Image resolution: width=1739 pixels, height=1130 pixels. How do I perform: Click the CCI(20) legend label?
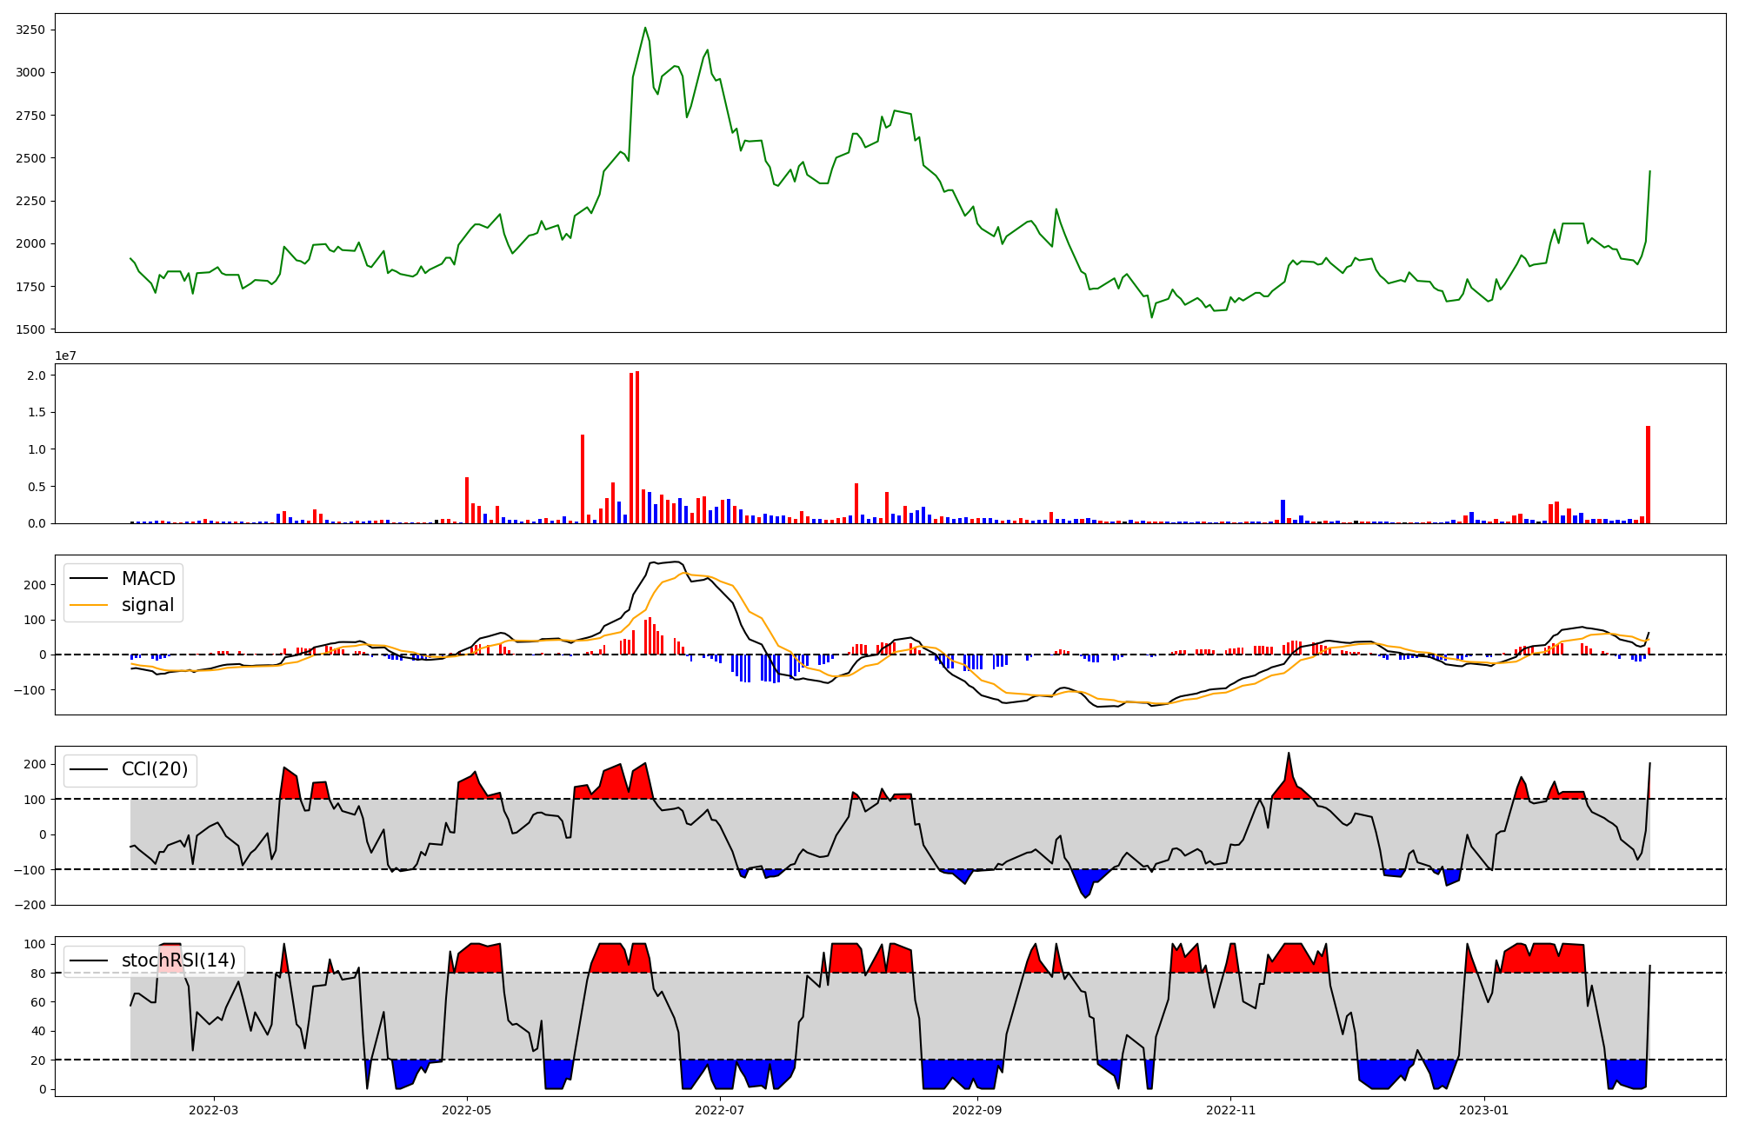click(x=155, y=770)
